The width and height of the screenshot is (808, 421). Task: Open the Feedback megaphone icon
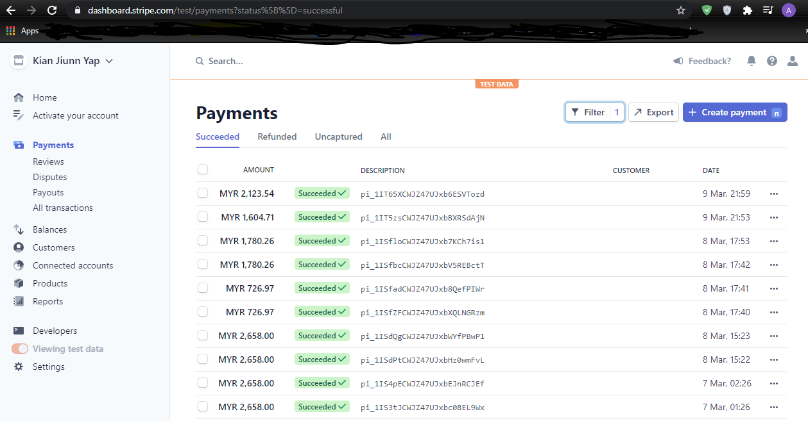coord(678,60)
